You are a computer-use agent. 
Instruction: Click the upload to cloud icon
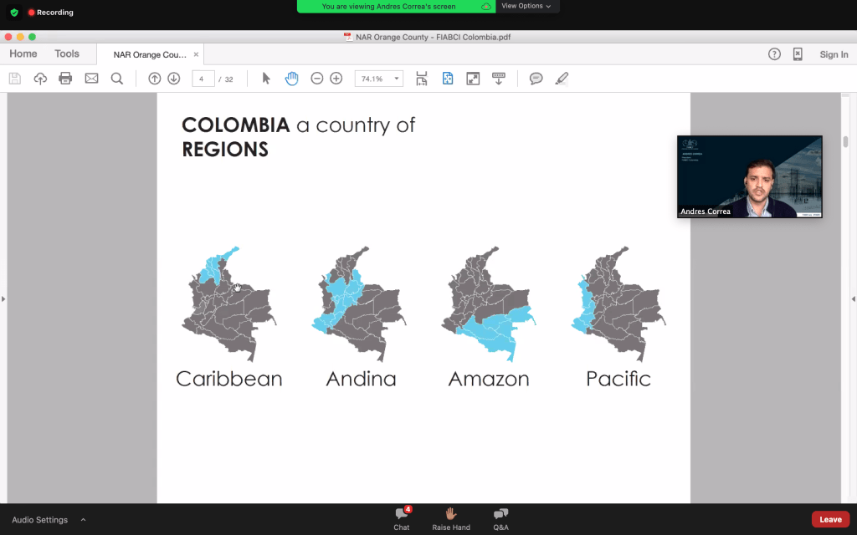coord(40,79)
